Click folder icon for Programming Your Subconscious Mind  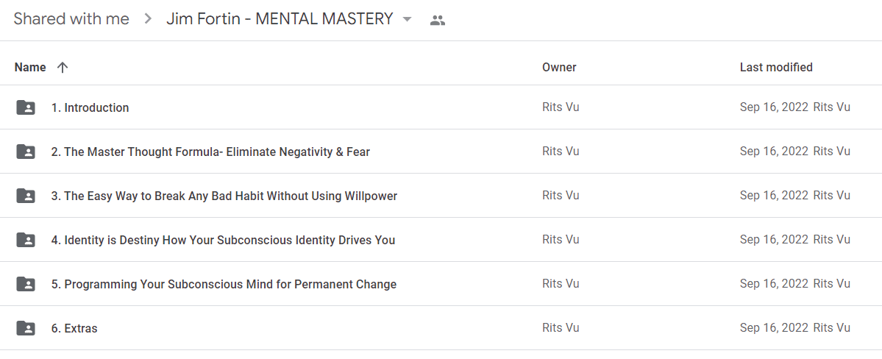(x=26, y=284)
